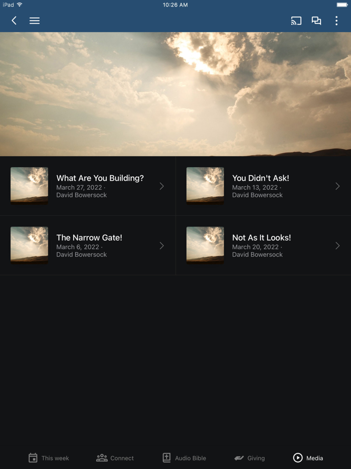Expand You Didn't Ask! chevron
Viewport: 351px width, 469px height.
pyautogui.click(x=337, y=186)
